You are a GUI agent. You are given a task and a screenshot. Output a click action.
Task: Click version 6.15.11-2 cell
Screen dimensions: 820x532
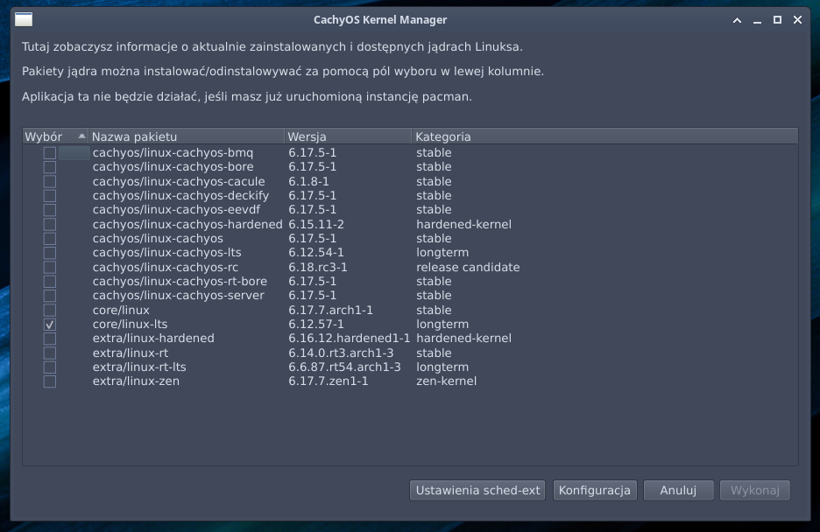316,225
